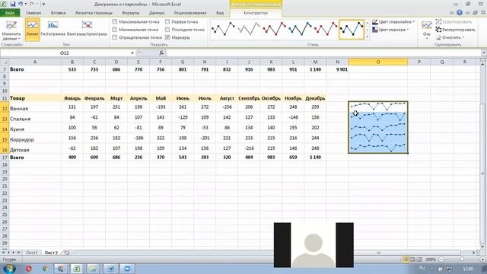This screenshot has width=487, height=274.
Task: Click the zoom in plus button
Action: coord(482,259)
